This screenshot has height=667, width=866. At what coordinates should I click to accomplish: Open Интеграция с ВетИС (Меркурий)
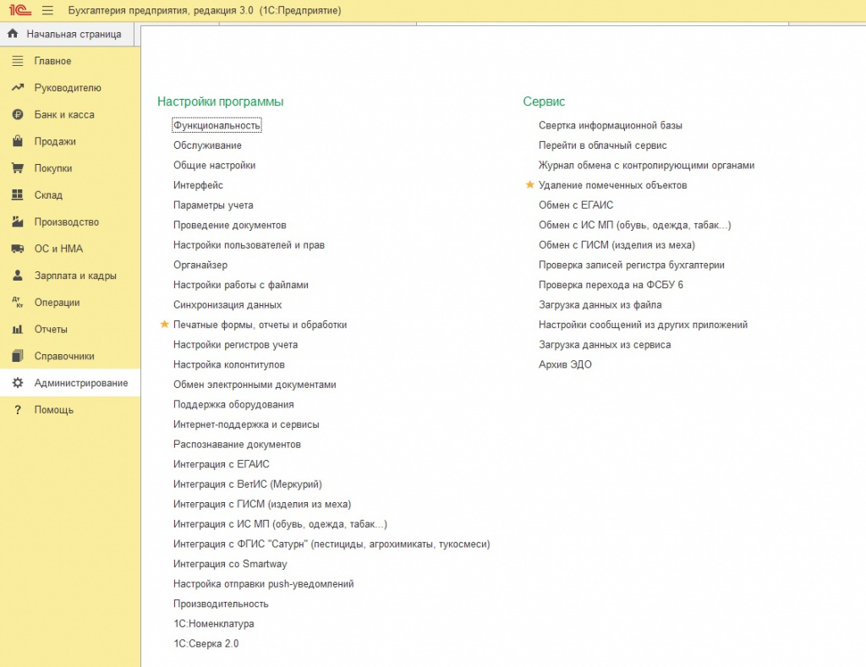pyautogui.click(x=248, y=484)
